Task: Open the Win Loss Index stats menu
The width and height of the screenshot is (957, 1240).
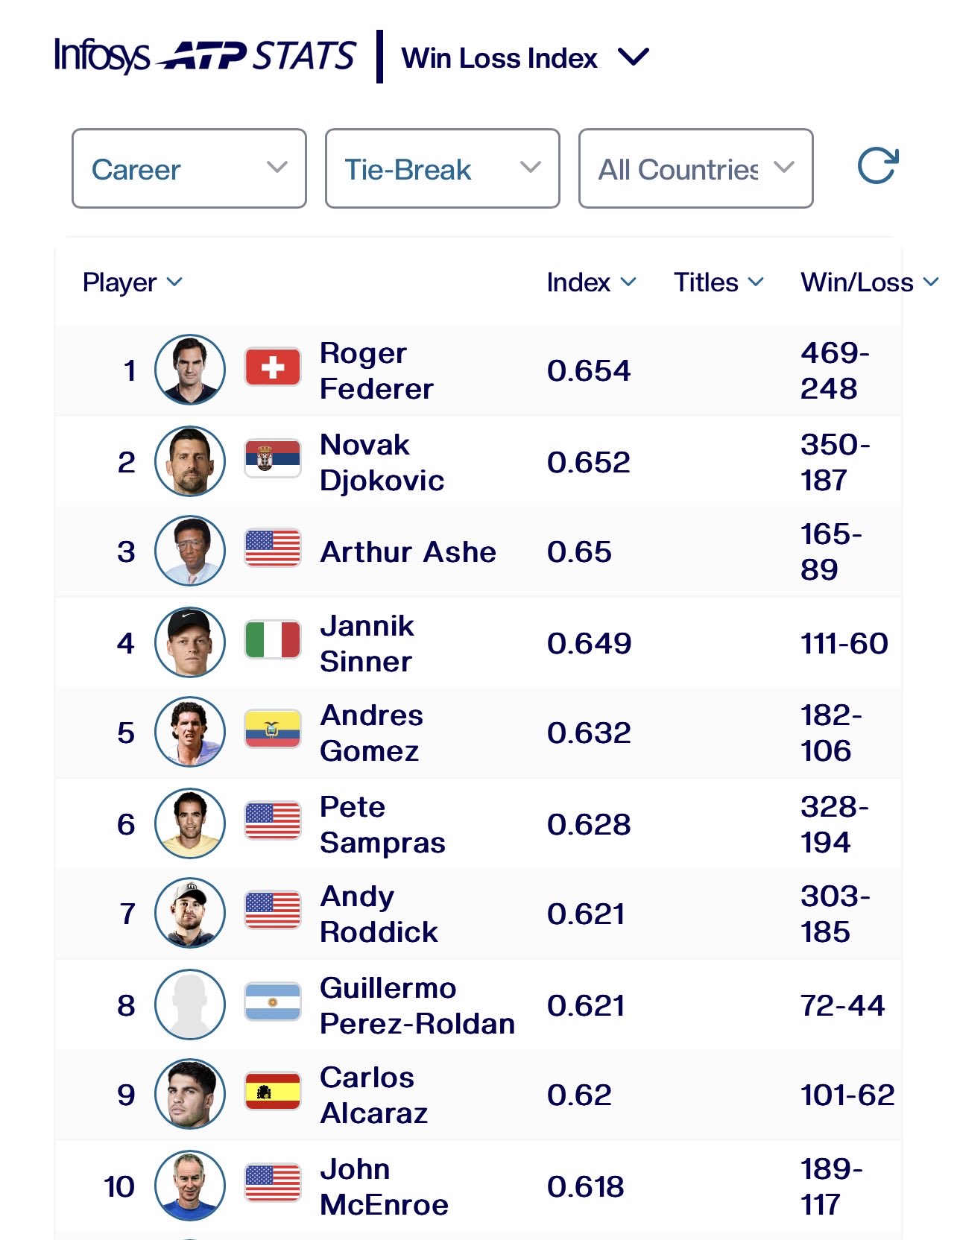Action: point(525,58)
